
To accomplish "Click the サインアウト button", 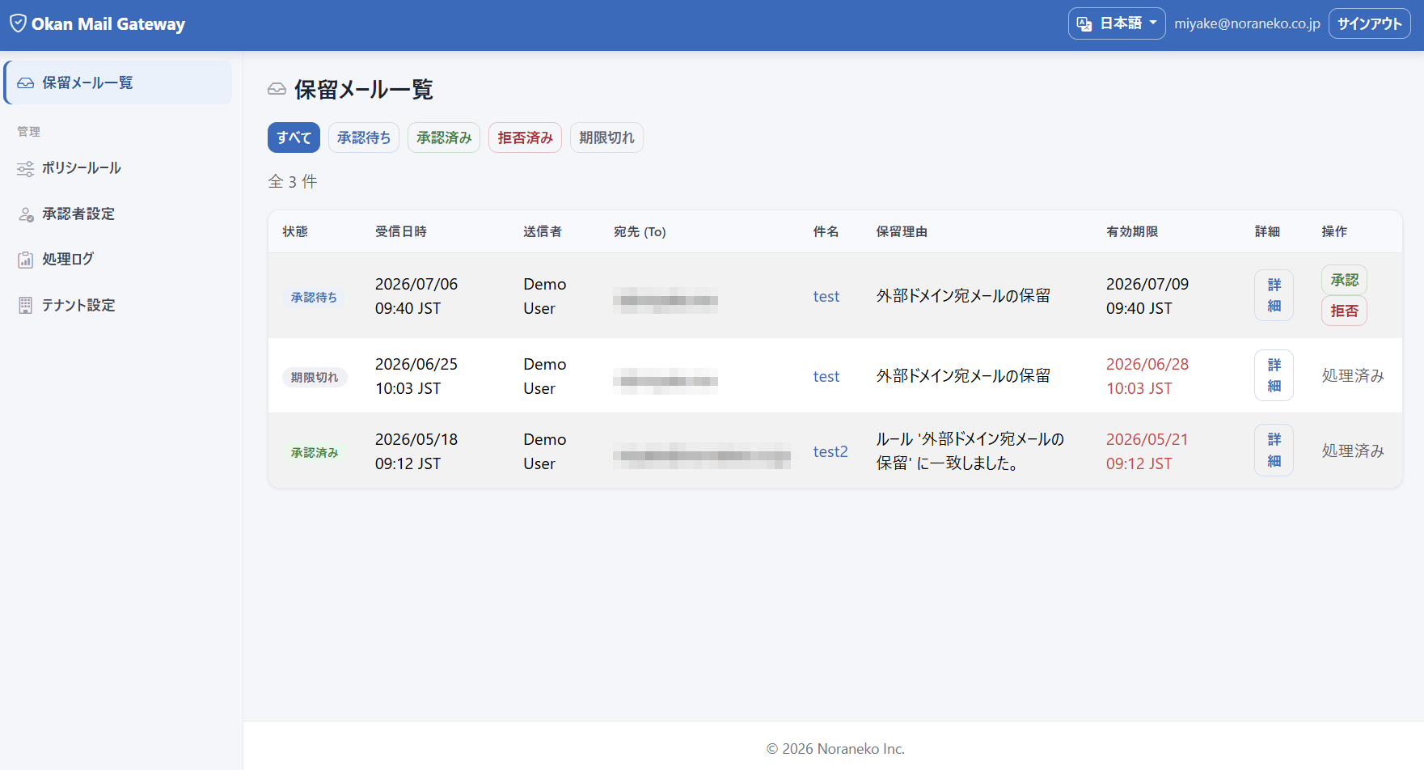I will pyautogui.click(x=1369, y=23).
